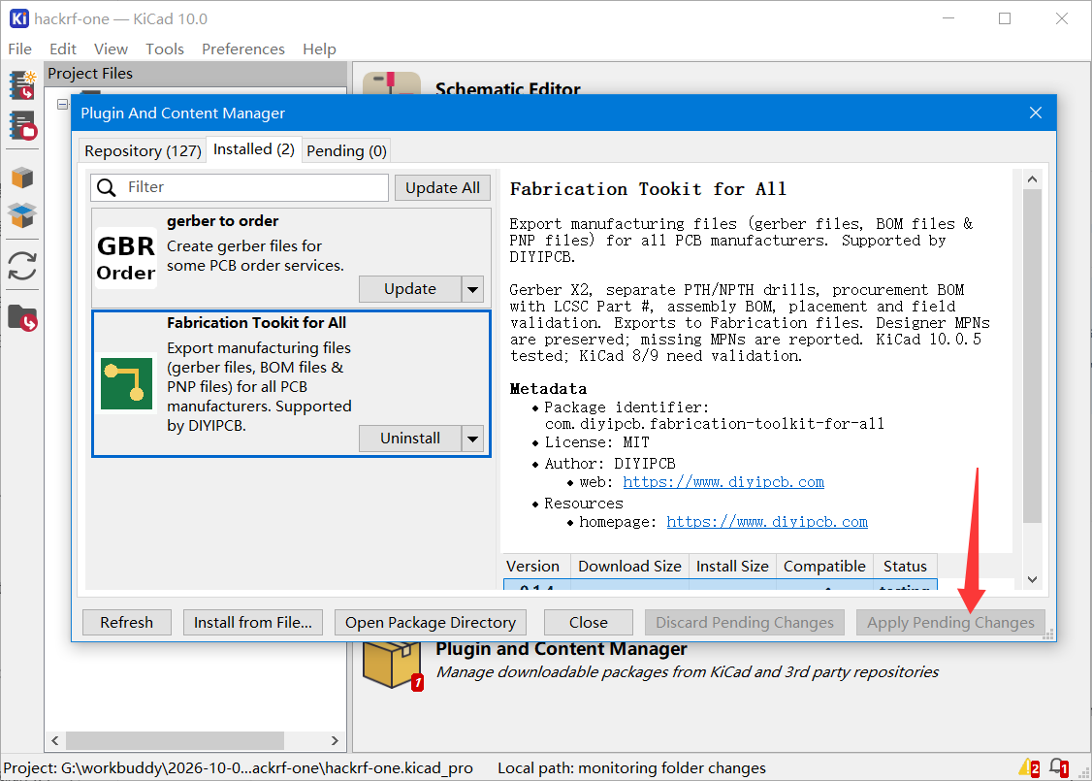Click the Project path in status bar
Image resolution: width=1092 pixels, height=781 pixels.
(239, 767)
